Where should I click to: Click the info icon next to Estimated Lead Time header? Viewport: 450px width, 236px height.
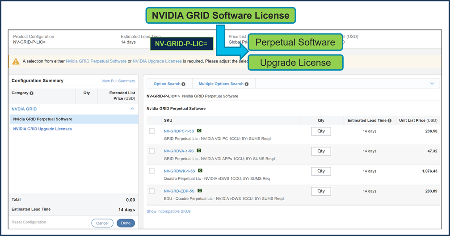tap(389, 121)
